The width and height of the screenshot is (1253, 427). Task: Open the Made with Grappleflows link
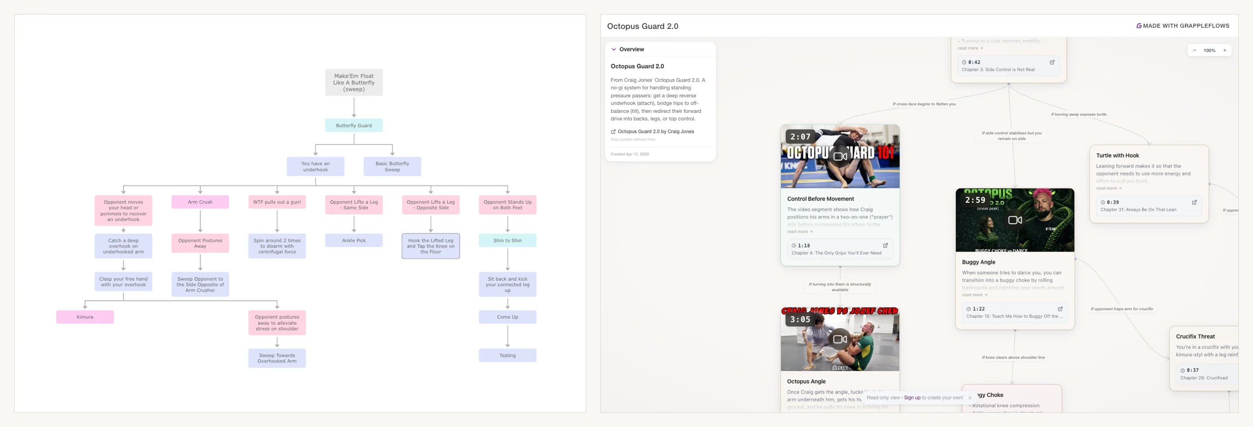(1183, 26)
